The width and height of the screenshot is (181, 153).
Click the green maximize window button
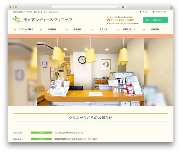tap(16, 7)
